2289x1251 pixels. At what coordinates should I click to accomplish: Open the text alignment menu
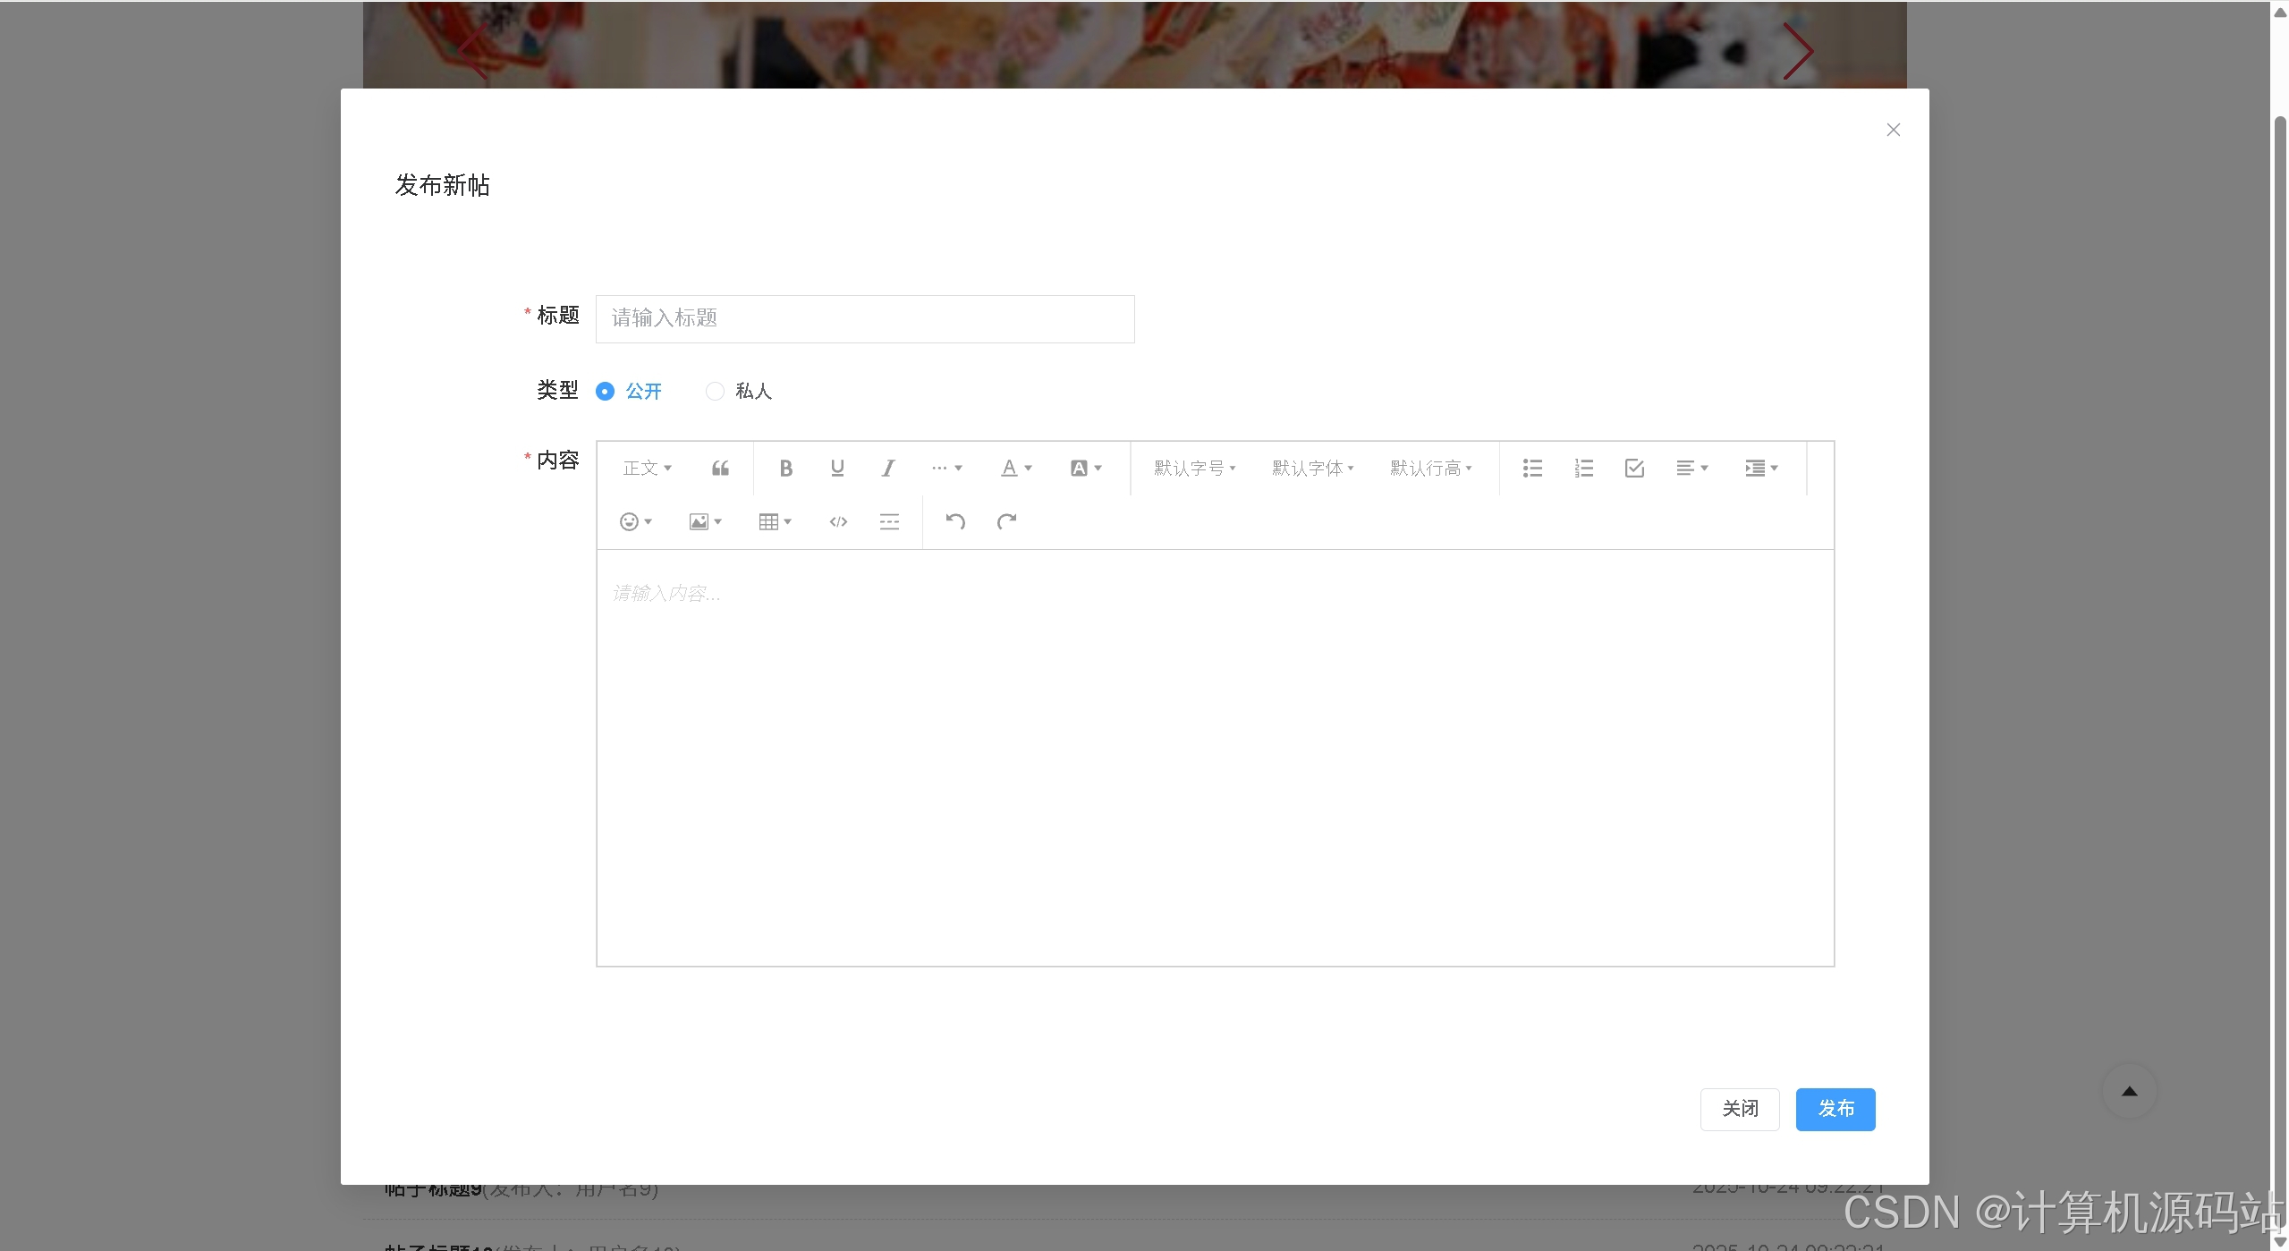click(x=1692, y=468)
